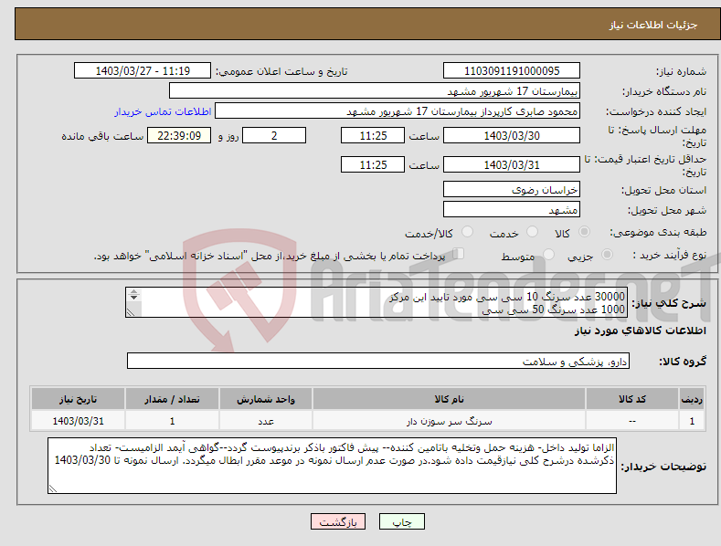Click the quantity cell 1 in the table
Screen dimensions: 721x546
coord(172,421)
